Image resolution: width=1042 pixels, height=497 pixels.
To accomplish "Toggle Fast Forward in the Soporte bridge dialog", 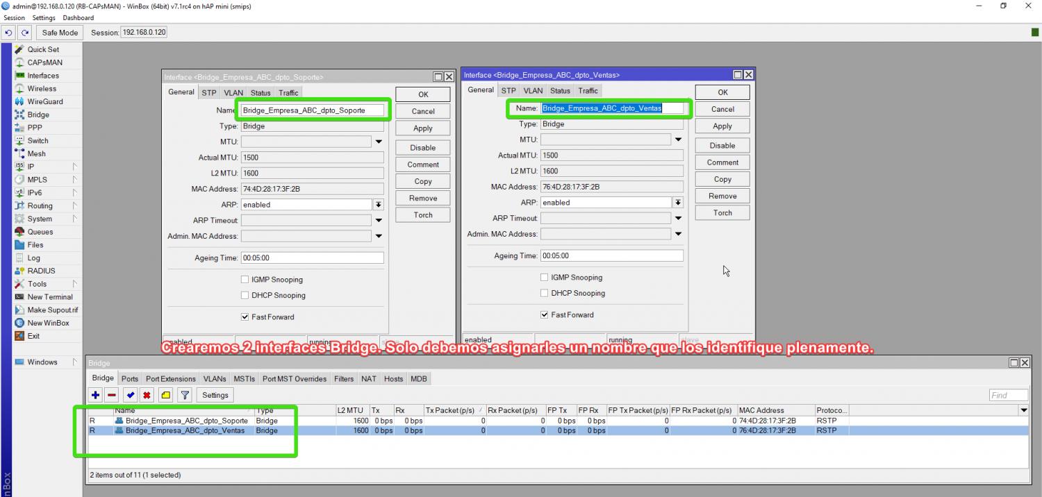I will point(245,317).
